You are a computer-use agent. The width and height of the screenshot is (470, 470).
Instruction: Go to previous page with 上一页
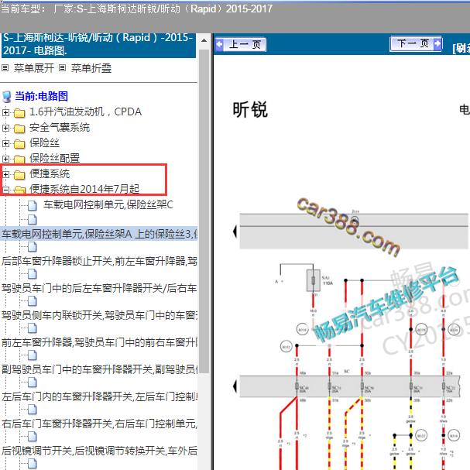tap(240, 44)
